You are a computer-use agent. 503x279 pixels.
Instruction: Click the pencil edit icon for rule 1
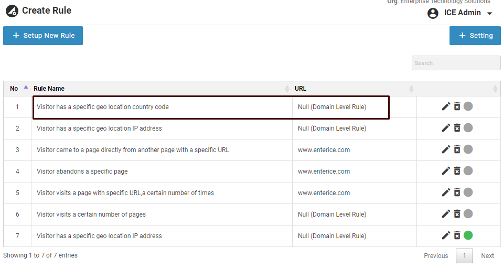446,106
